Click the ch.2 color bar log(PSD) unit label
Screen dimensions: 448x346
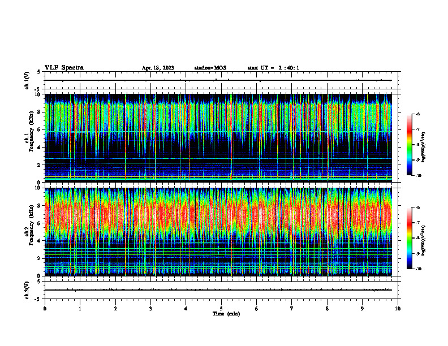coord(424,240)
